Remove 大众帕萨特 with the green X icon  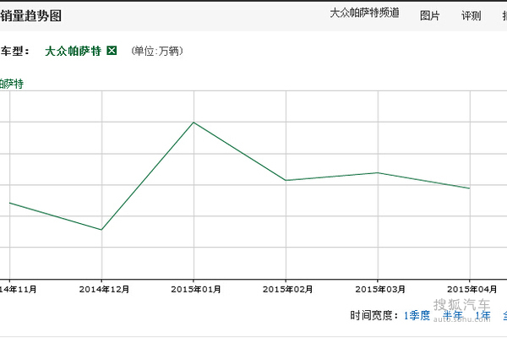[112, 51]
